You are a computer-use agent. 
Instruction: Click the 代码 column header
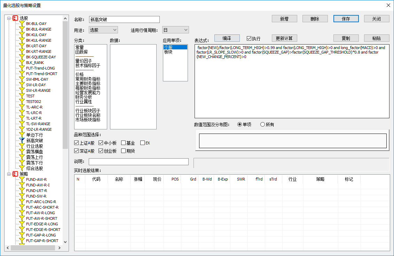(x=96, y=179)
